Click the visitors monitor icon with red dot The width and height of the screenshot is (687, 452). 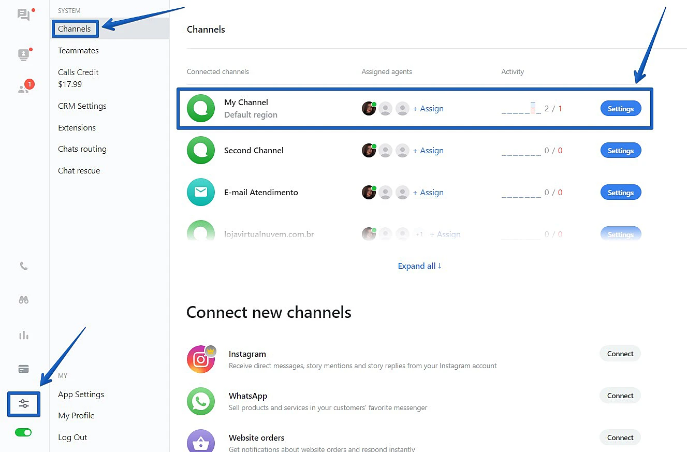click(24, 54)
